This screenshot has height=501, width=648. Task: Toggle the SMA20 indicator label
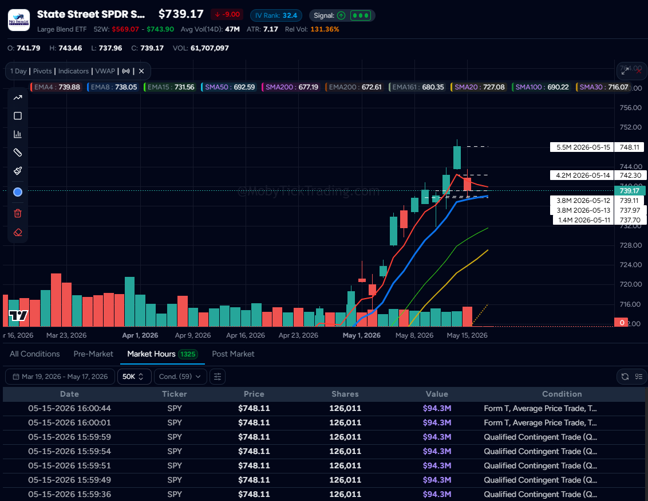tap(479, 87)
